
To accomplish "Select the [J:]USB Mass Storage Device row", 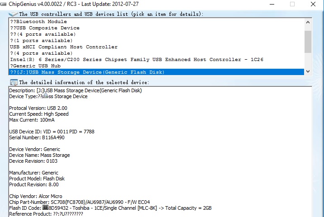I will click(x=157, y=72).
